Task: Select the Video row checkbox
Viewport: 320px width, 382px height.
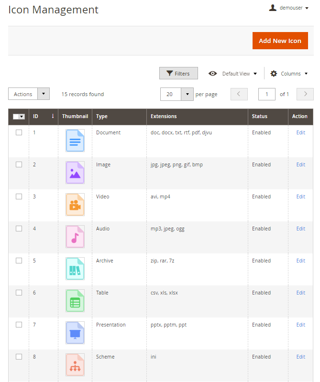Action: point(19,196)
